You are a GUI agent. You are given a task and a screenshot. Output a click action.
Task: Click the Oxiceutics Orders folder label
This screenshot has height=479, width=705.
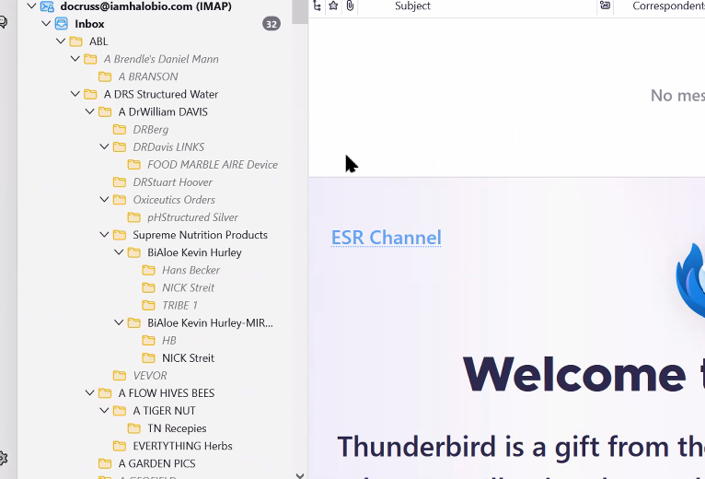coord(174,200)
